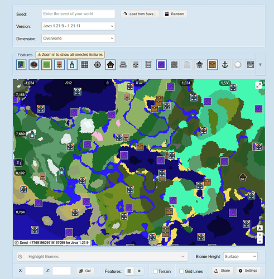
Task: Switch Features display to icon mode
Action: point(129,271)
